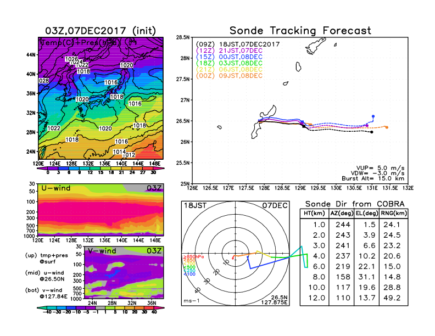Click the 'HT(km)' column header
This screenshot has height=336, width=435.
pyautogui.click(x=314, y=214)
